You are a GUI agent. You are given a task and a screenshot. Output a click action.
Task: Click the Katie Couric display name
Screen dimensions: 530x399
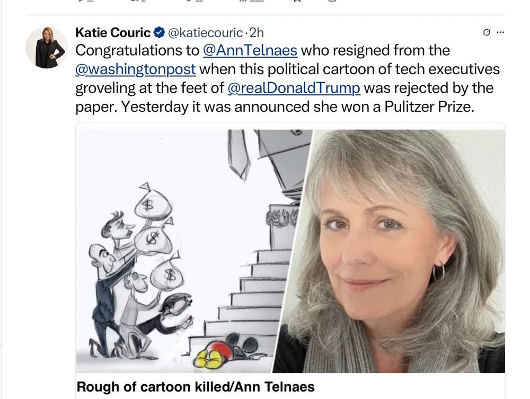point(113,32)
